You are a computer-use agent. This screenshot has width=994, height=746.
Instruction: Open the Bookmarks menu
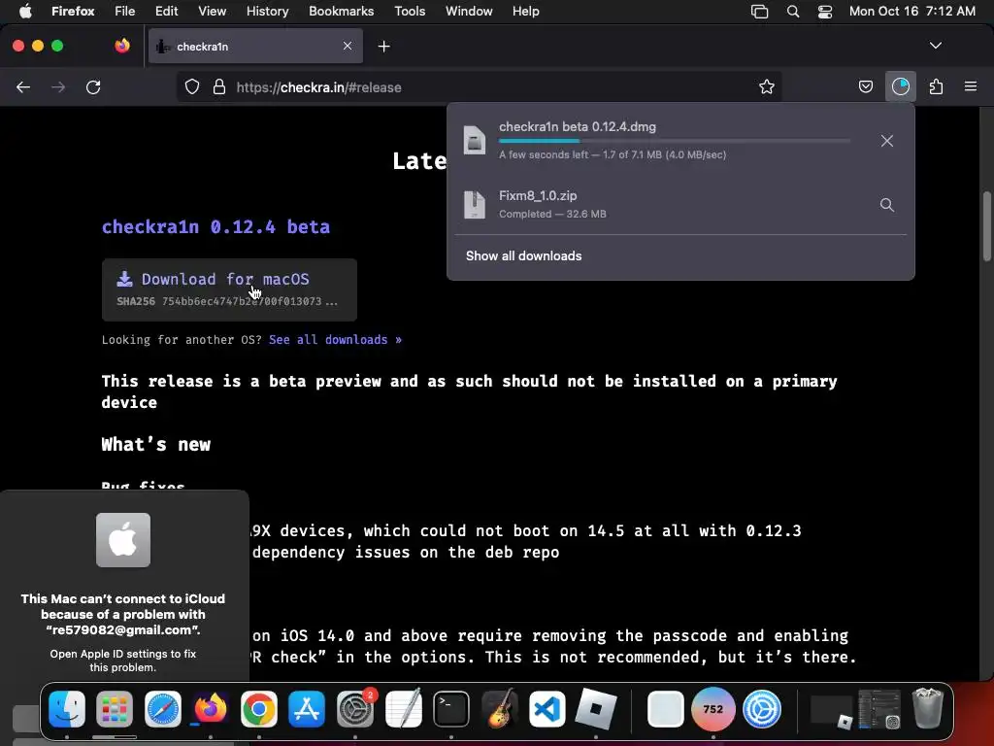(x=341, y=12)
